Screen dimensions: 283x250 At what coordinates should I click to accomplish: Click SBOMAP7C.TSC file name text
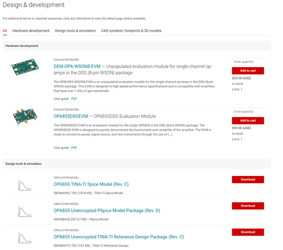(65, 246)
